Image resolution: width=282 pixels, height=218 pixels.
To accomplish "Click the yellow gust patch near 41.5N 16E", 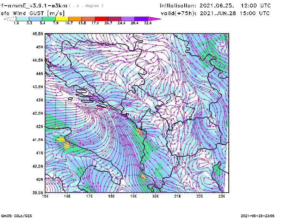I will click(61, 140).
